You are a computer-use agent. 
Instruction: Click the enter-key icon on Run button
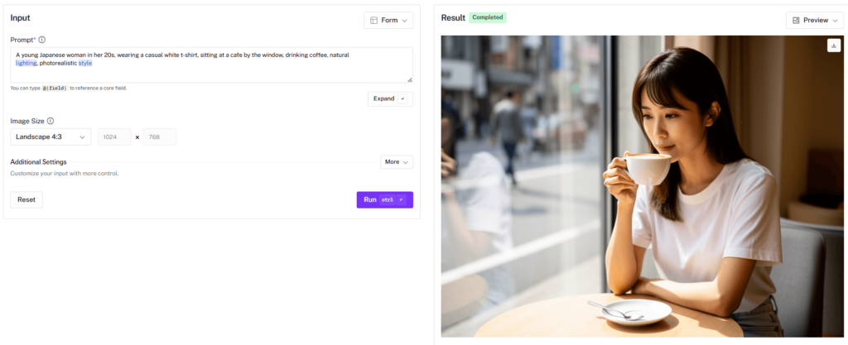(x=402, y=200)
